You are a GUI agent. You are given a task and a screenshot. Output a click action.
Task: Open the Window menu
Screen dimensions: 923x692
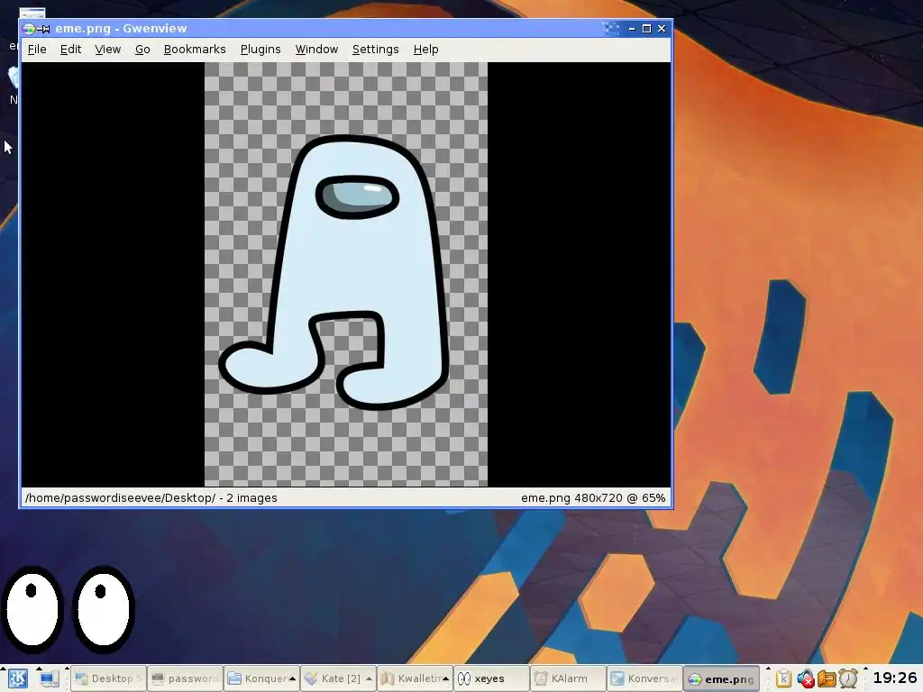pyautogui.click(x=316, y=50)
